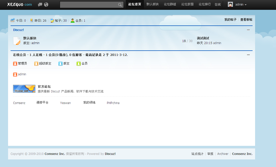The height and width of the screenshot is (167, 276).
Task: Open 我的帖子 link
Action: point(230,20)
